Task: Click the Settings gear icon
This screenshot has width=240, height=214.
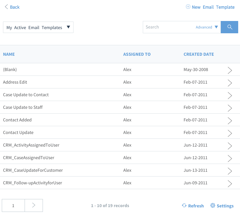Action: tap(213, 205)
